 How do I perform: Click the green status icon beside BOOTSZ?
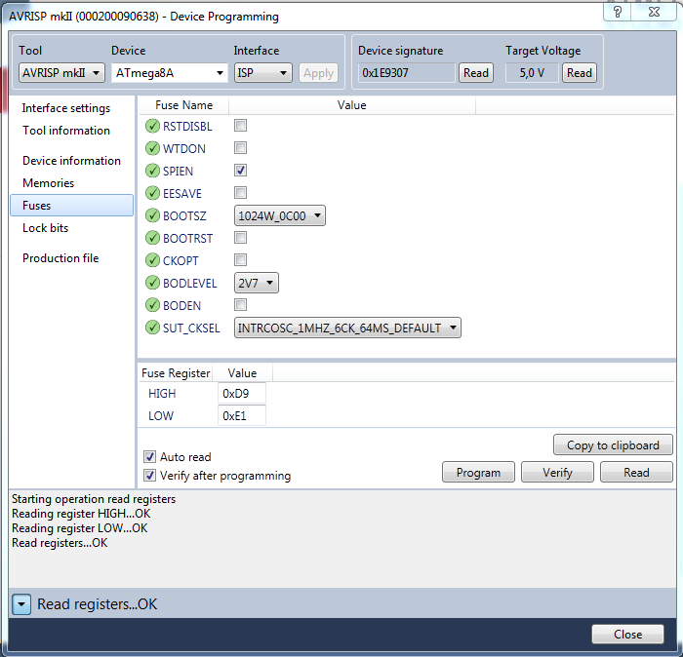click(152, 215)
